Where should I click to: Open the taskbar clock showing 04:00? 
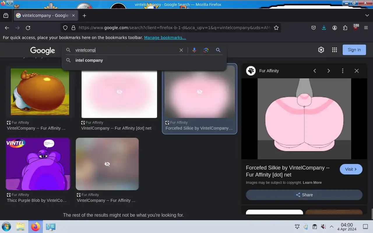click(x=347, y=227)
